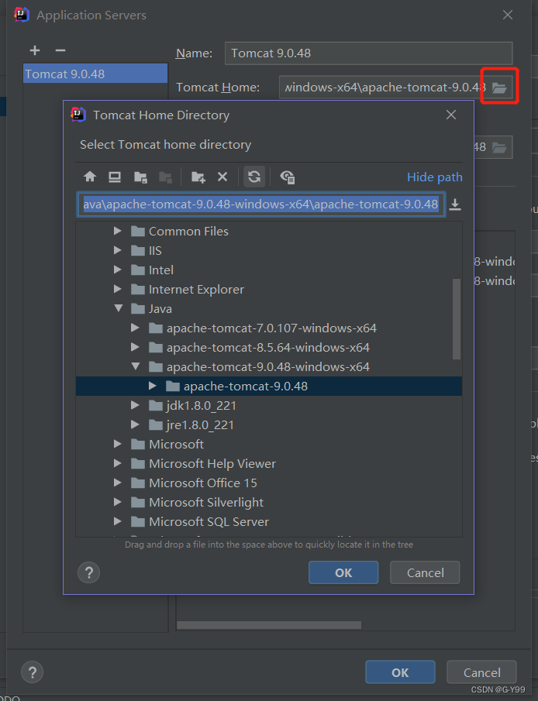Collapse the Java folder
538x701 pixels.
tap(118, 308)
